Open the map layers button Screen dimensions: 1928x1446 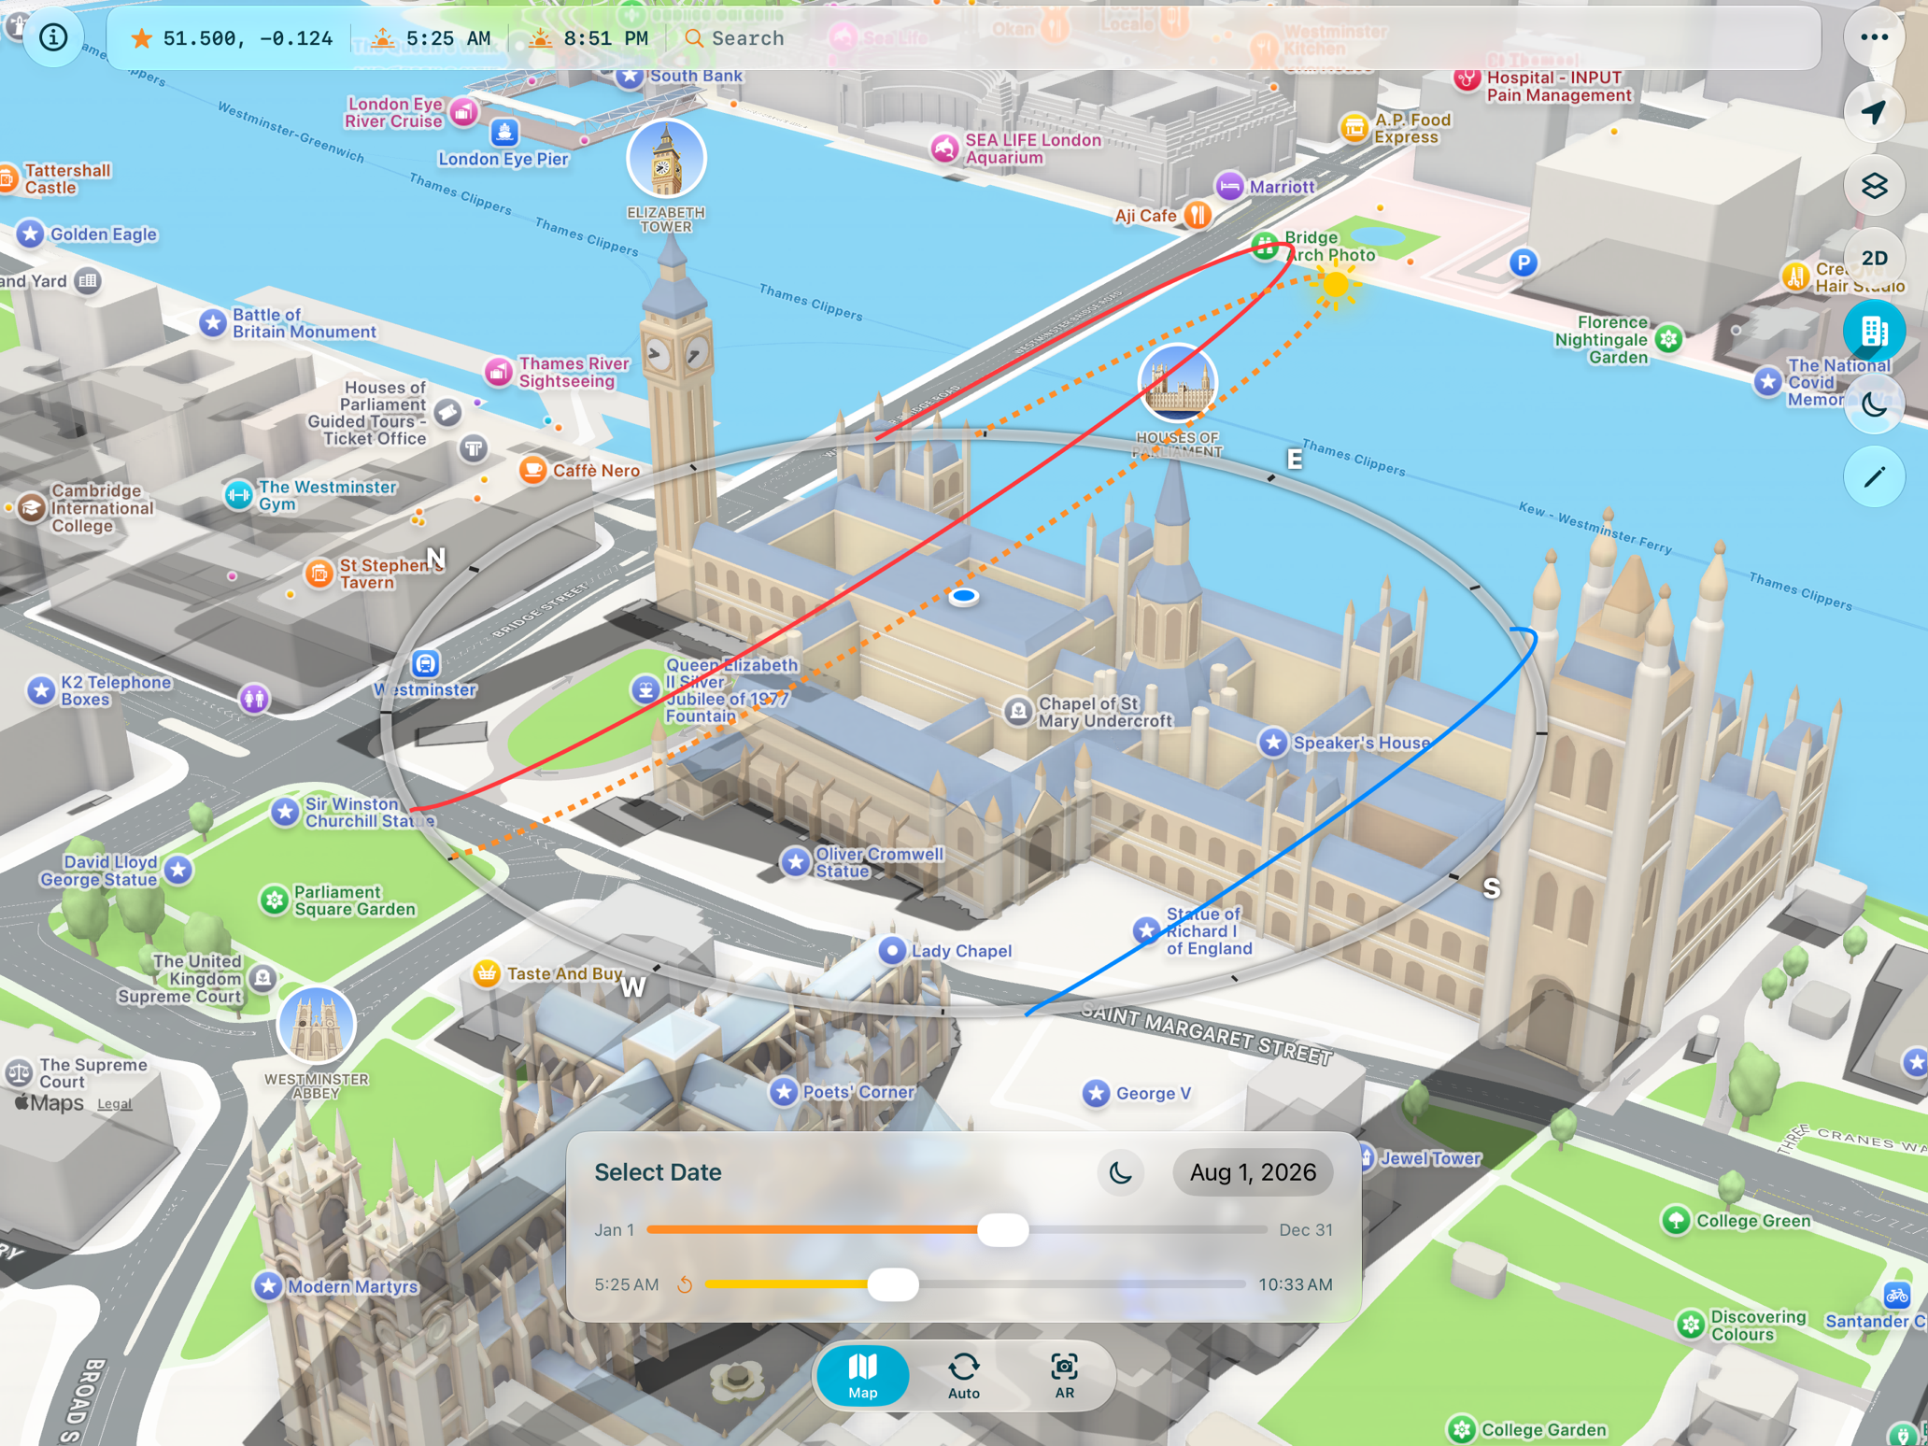[1874, 186]
